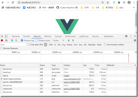Bookmark this page with star icon
The image size is (138, 97).
[108, 3]
